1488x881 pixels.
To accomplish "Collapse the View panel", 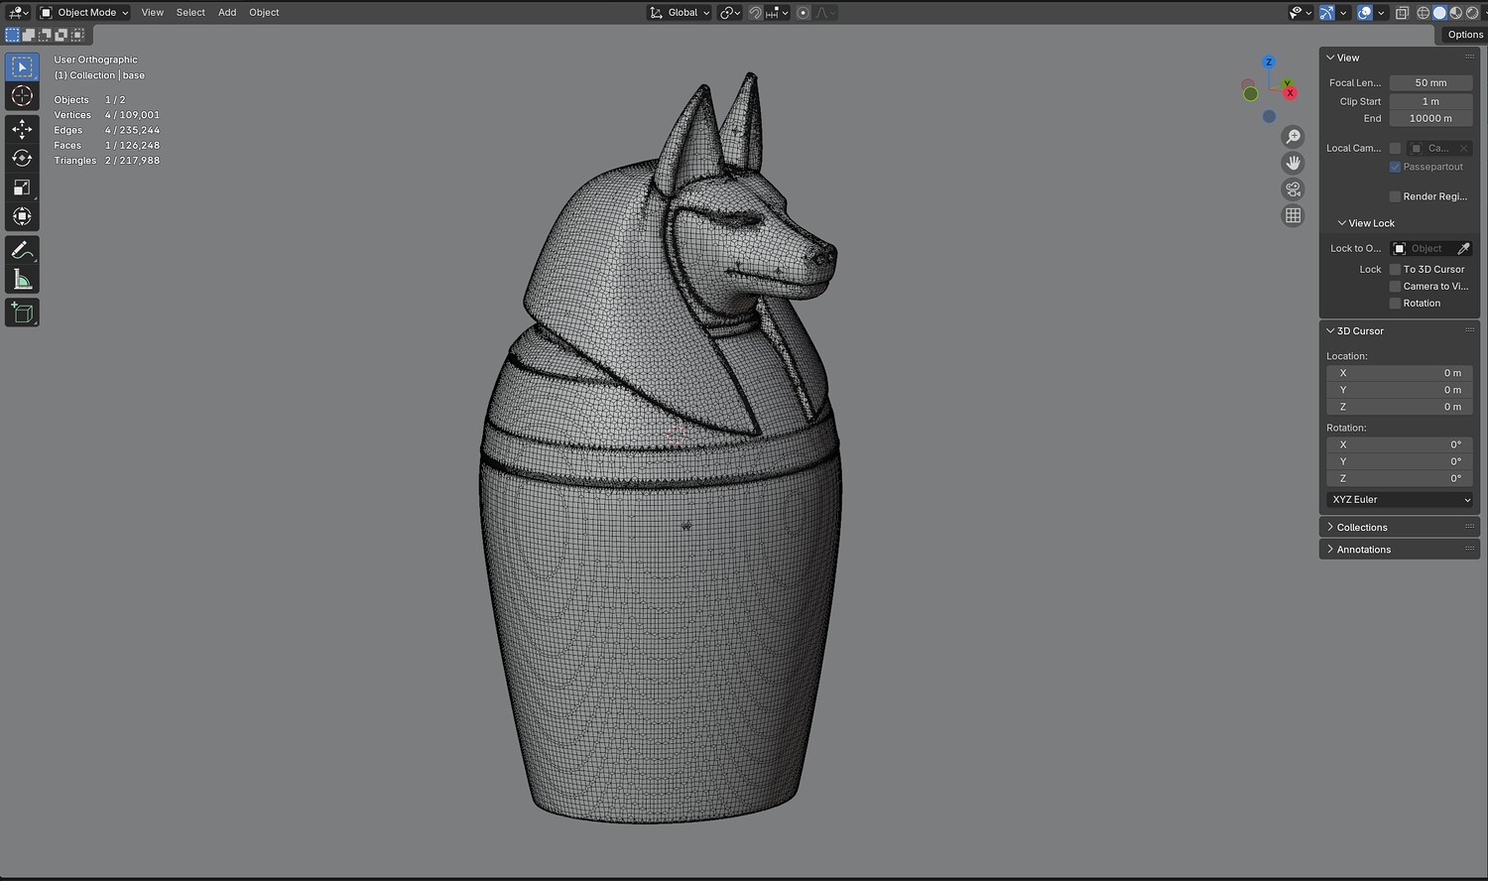I will coord(1348,58).
